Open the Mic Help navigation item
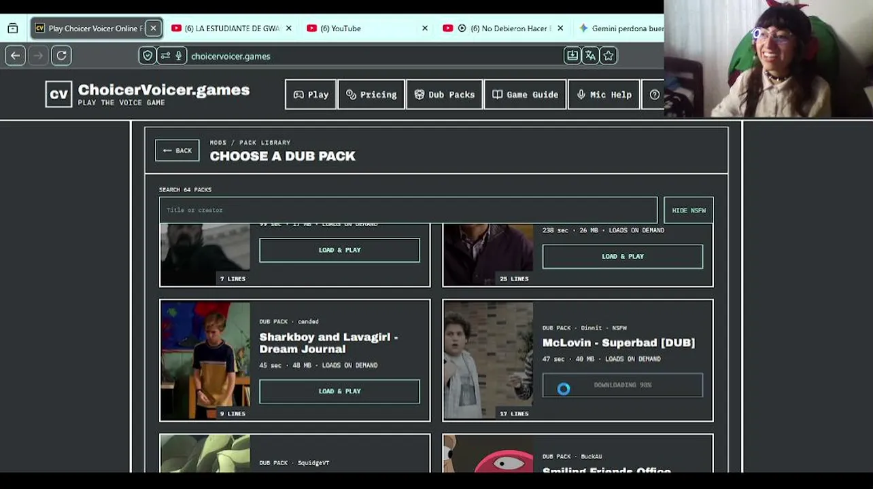Viewport: 873px width, 489px height. [x=604, y=94]
